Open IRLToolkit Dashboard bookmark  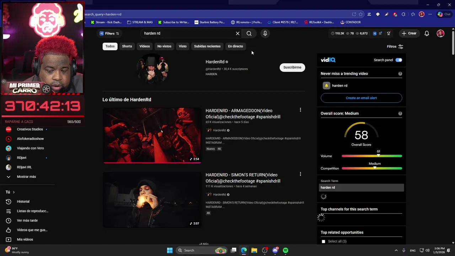tap(319, 22)
